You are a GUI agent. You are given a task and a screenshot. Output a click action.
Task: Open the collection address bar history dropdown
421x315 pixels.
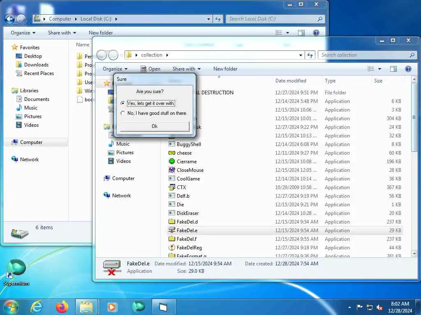(x=301, y=55)
